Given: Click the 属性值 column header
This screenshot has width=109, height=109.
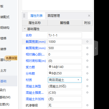Looking at the screenshot, I should coord(65,23).
